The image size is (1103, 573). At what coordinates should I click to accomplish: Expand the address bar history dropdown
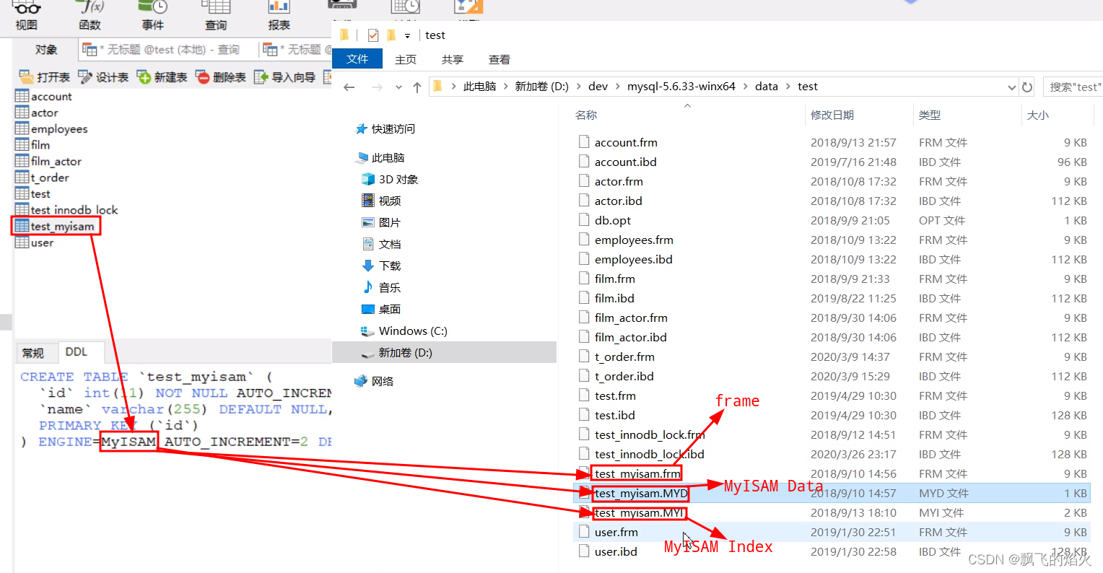tap(1011, 87)
